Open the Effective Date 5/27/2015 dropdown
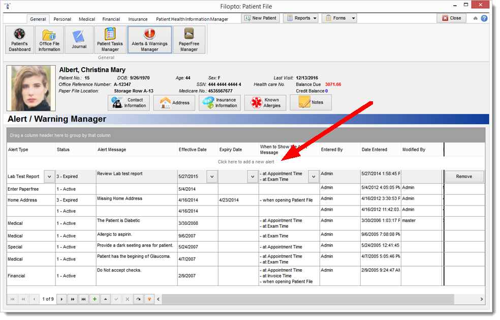The width and height of the screenshot is (500, 320). [x=212, y=177]
